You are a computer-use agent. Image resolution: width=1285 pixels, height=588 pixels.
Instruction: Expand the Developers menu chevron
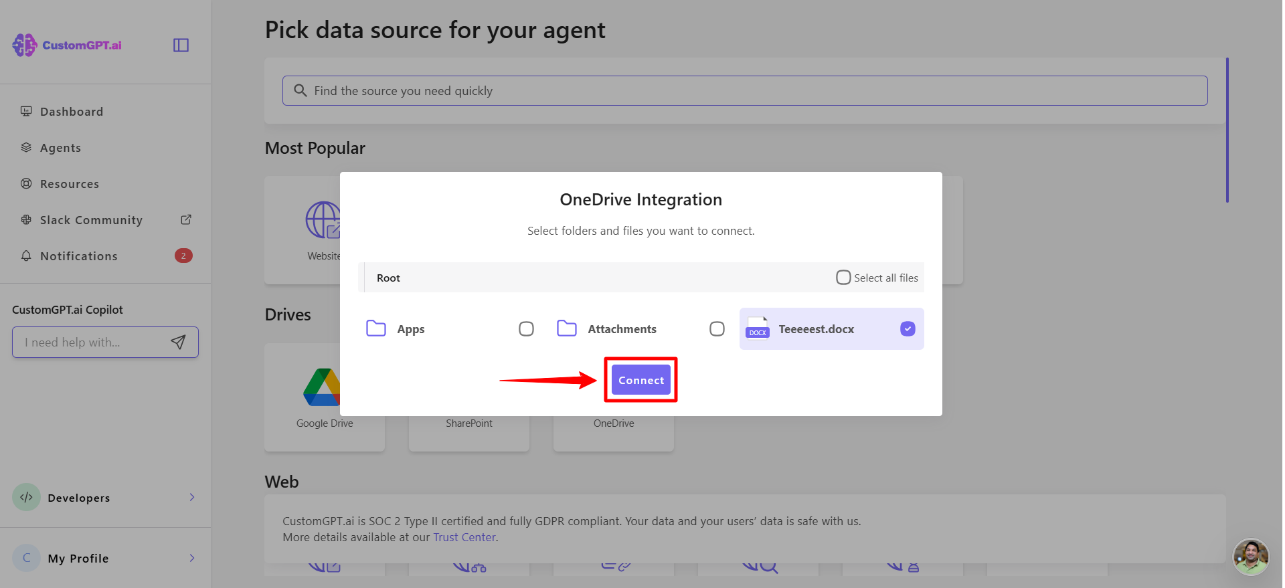(x=192, y=497)
